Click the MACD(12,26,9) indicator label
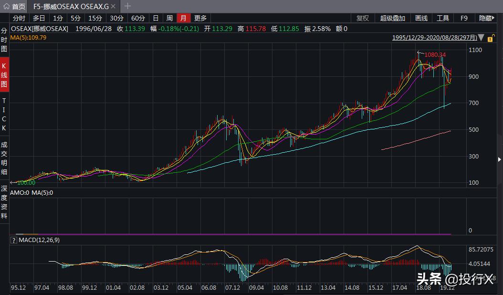503x295 pixels. [x=39, y=240]
